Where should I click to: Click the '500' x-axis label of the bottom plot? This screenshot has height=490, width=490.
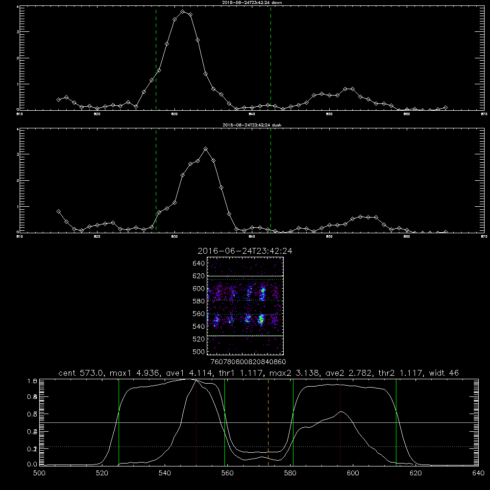coord(39,473)
